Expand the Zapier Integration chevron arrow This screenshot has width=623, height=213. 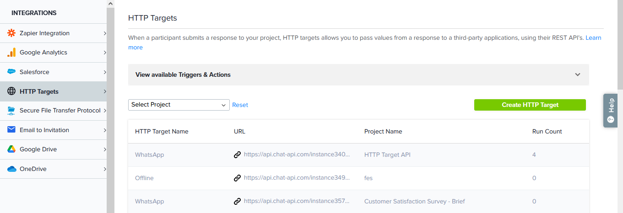tap(105, 33)
